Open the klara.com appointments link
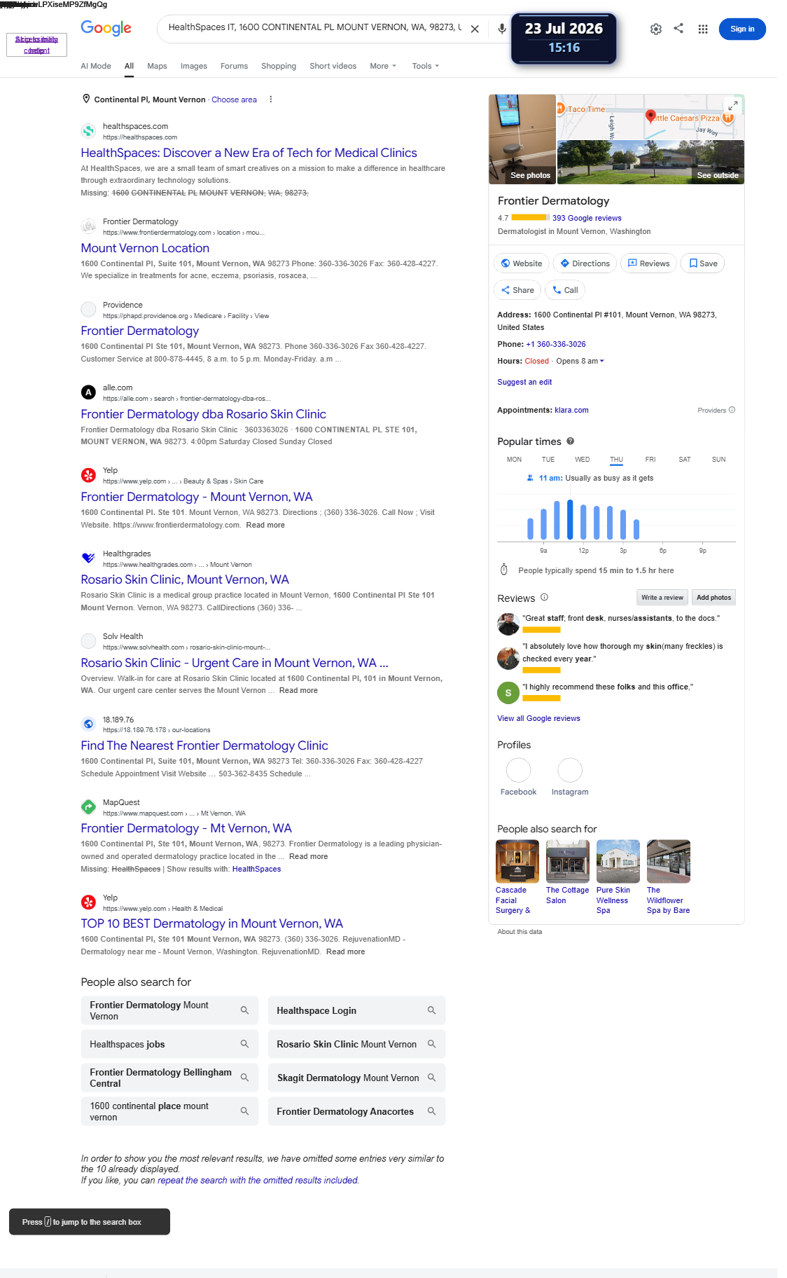787x1278 pixels. click(x=571, y=410)
